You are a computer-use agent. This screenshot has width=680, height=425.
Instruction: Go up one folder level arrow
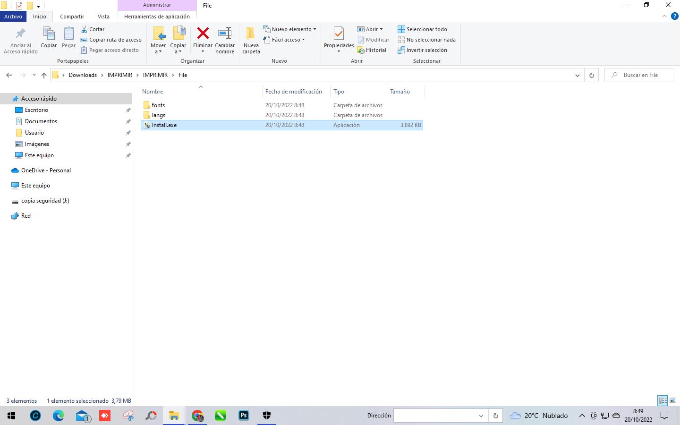[x=44, y=75]
